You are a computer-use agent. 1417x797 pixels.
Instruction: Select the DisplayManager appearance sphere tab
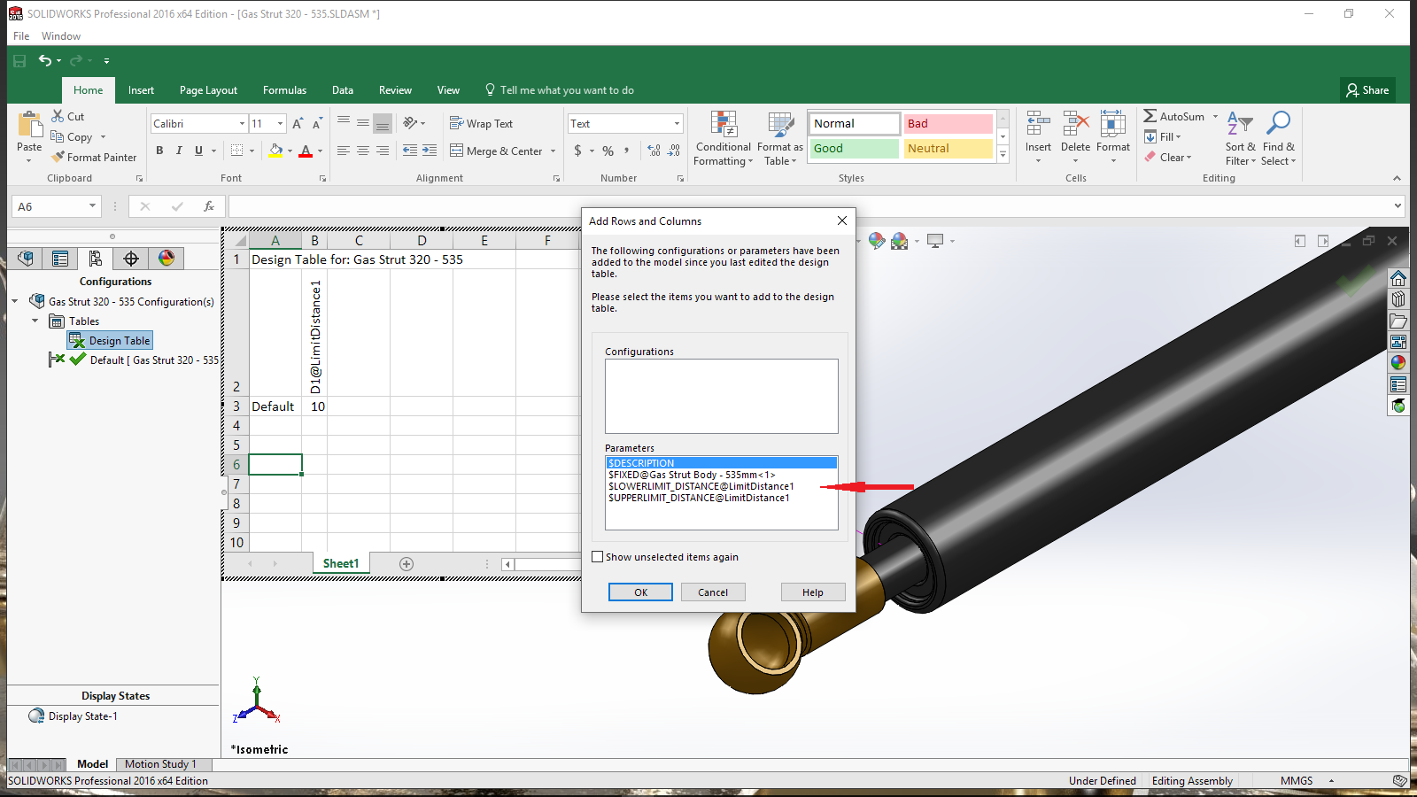[166, 259]
